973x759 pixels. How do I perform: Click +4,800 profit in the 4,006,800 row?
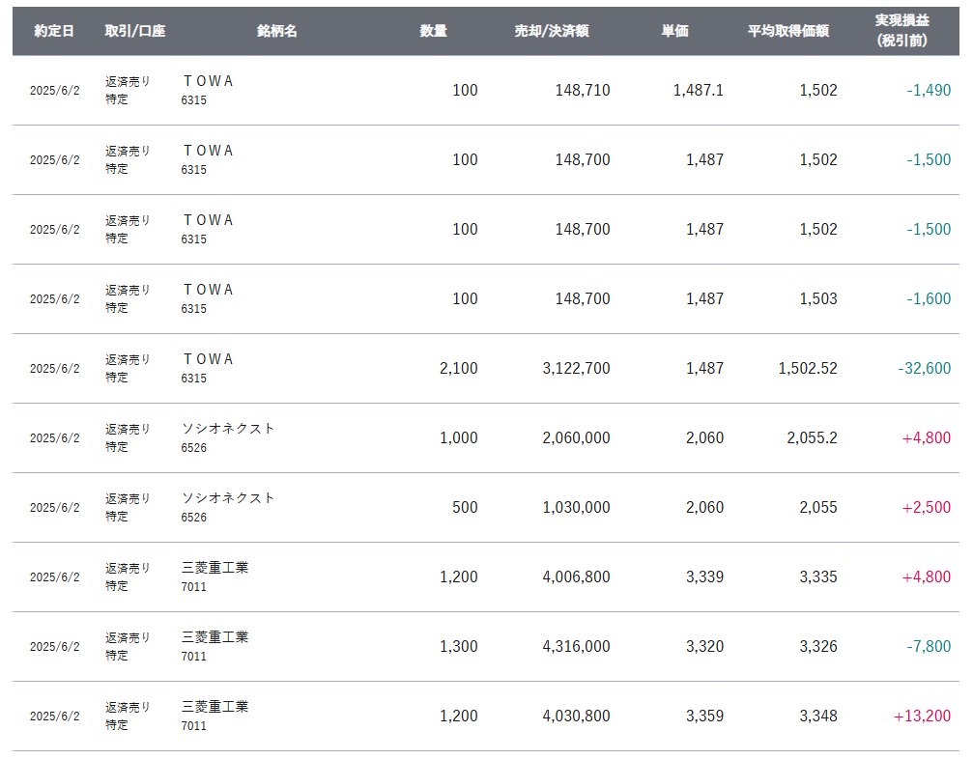[926, 576]
